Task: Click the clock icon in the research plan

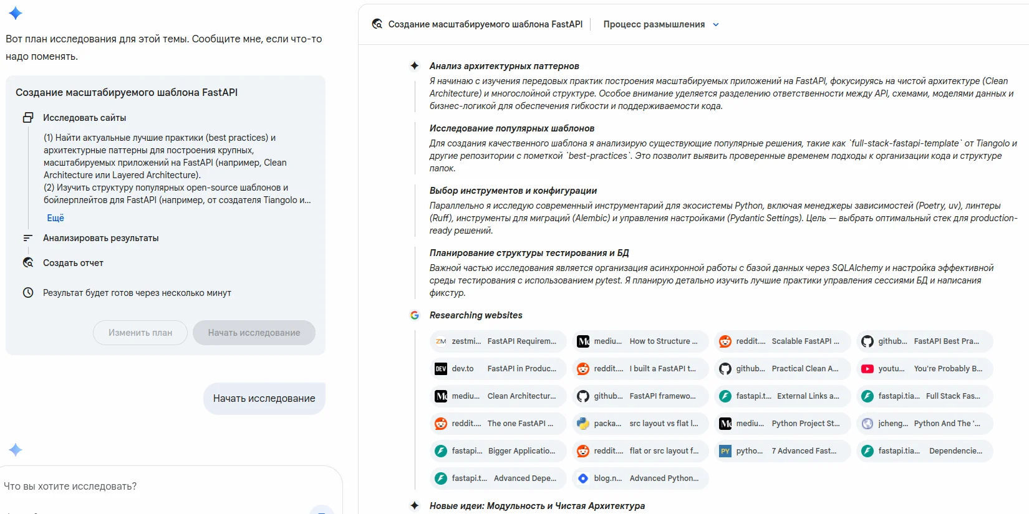Action: click(x=28, y=292)
